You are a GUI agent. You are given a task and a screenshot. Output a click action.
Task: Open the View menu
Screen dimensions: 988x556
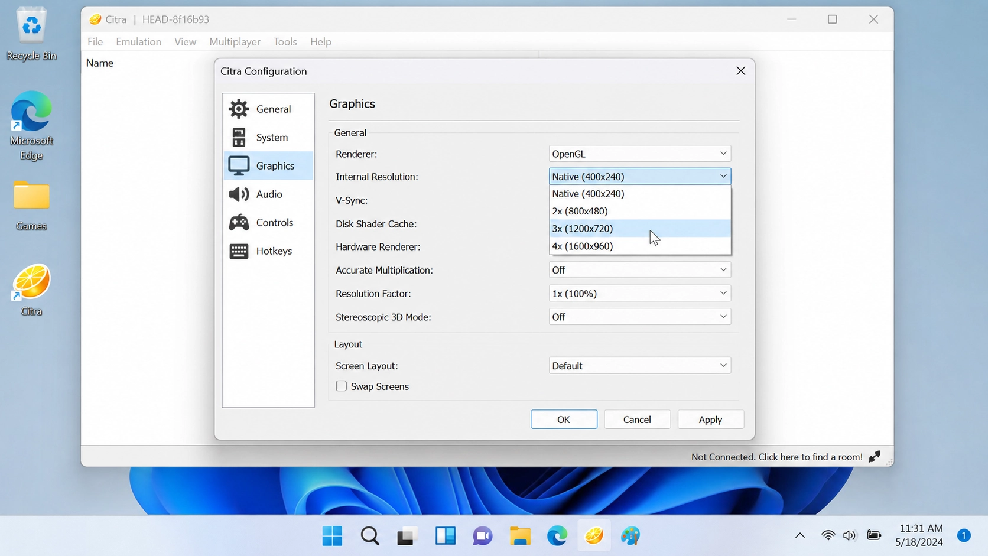point(185,41)
